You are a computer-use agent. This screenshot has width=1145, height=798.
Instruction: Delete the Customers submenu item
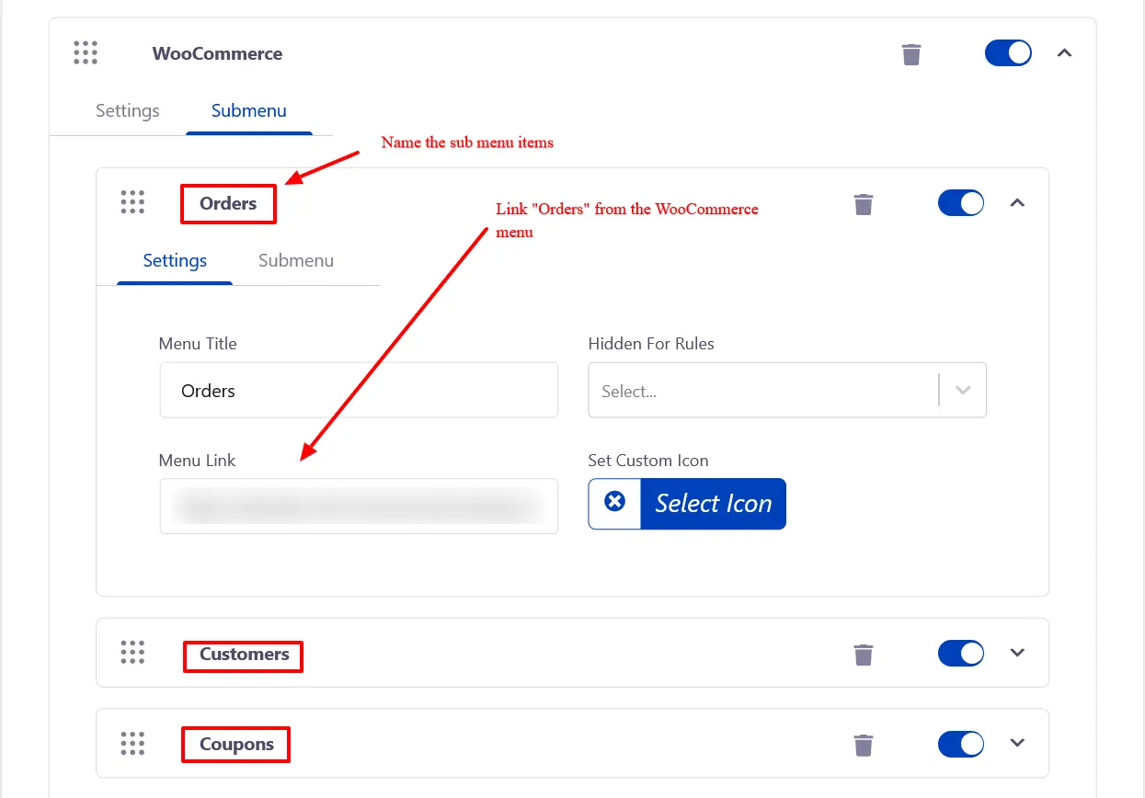pyautogui.click(x=864, y=655)
